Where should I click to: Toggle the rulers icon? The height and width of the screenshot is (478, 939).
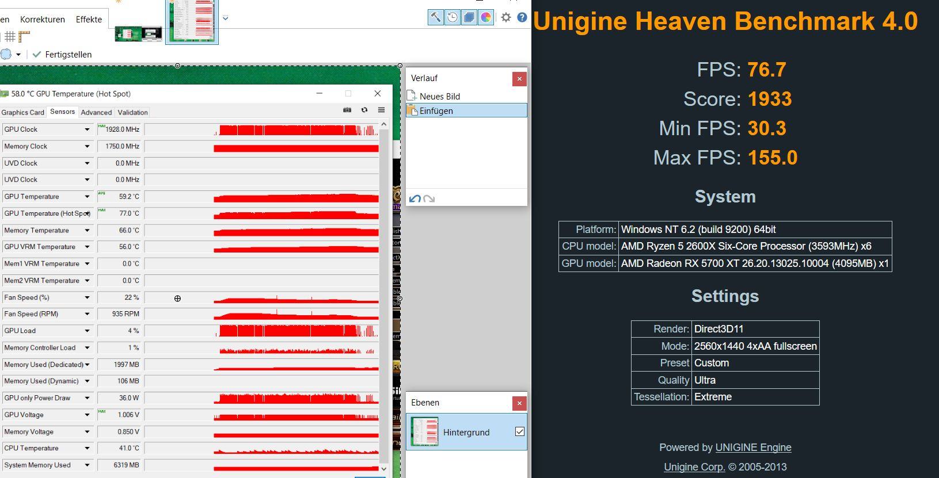coord(24,37)
